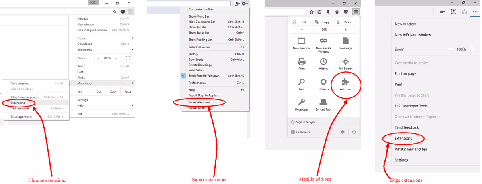
Task: Open F12 Developer Tools in Edge
Action: (x=411, y=106)
